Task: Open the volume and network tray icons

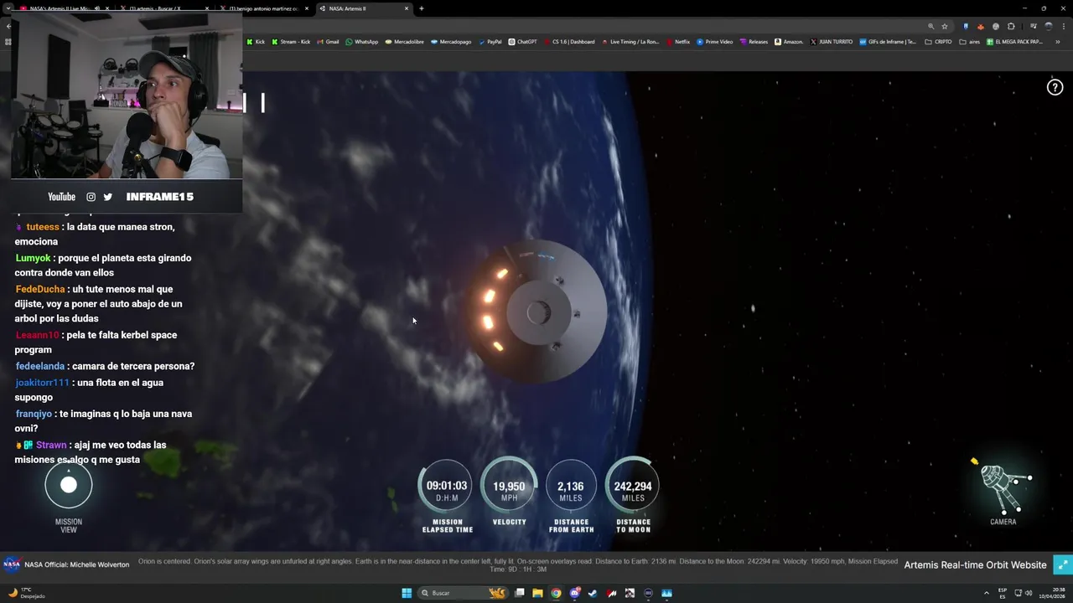Action: click(1024, 593)
